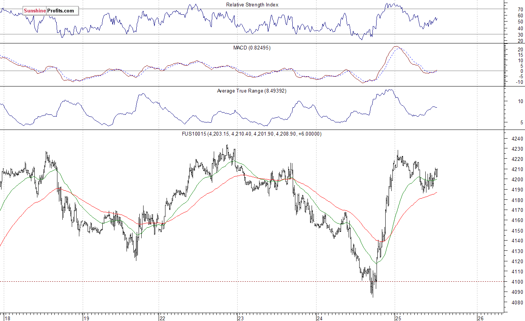The image size is (525, 321).
Task: Click date label 18 on time axis
Action: (8, 318)
